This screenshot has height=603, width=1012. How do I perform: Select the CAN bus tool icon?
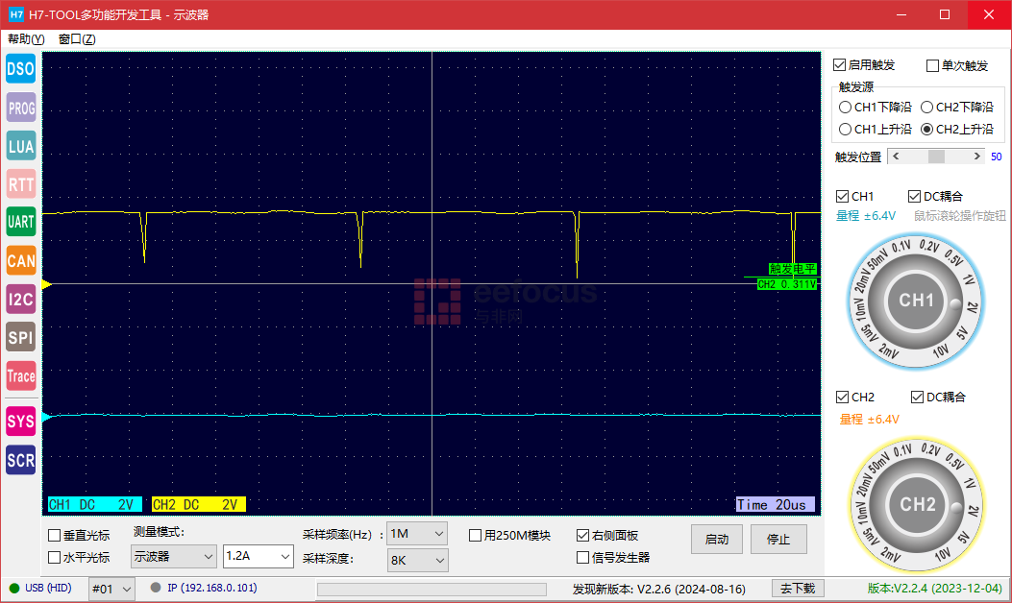(x=20, y=260)
